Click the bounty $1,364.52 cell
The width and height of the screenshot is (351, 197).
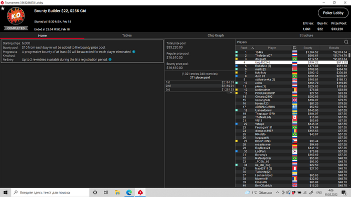tap(312, 52)
